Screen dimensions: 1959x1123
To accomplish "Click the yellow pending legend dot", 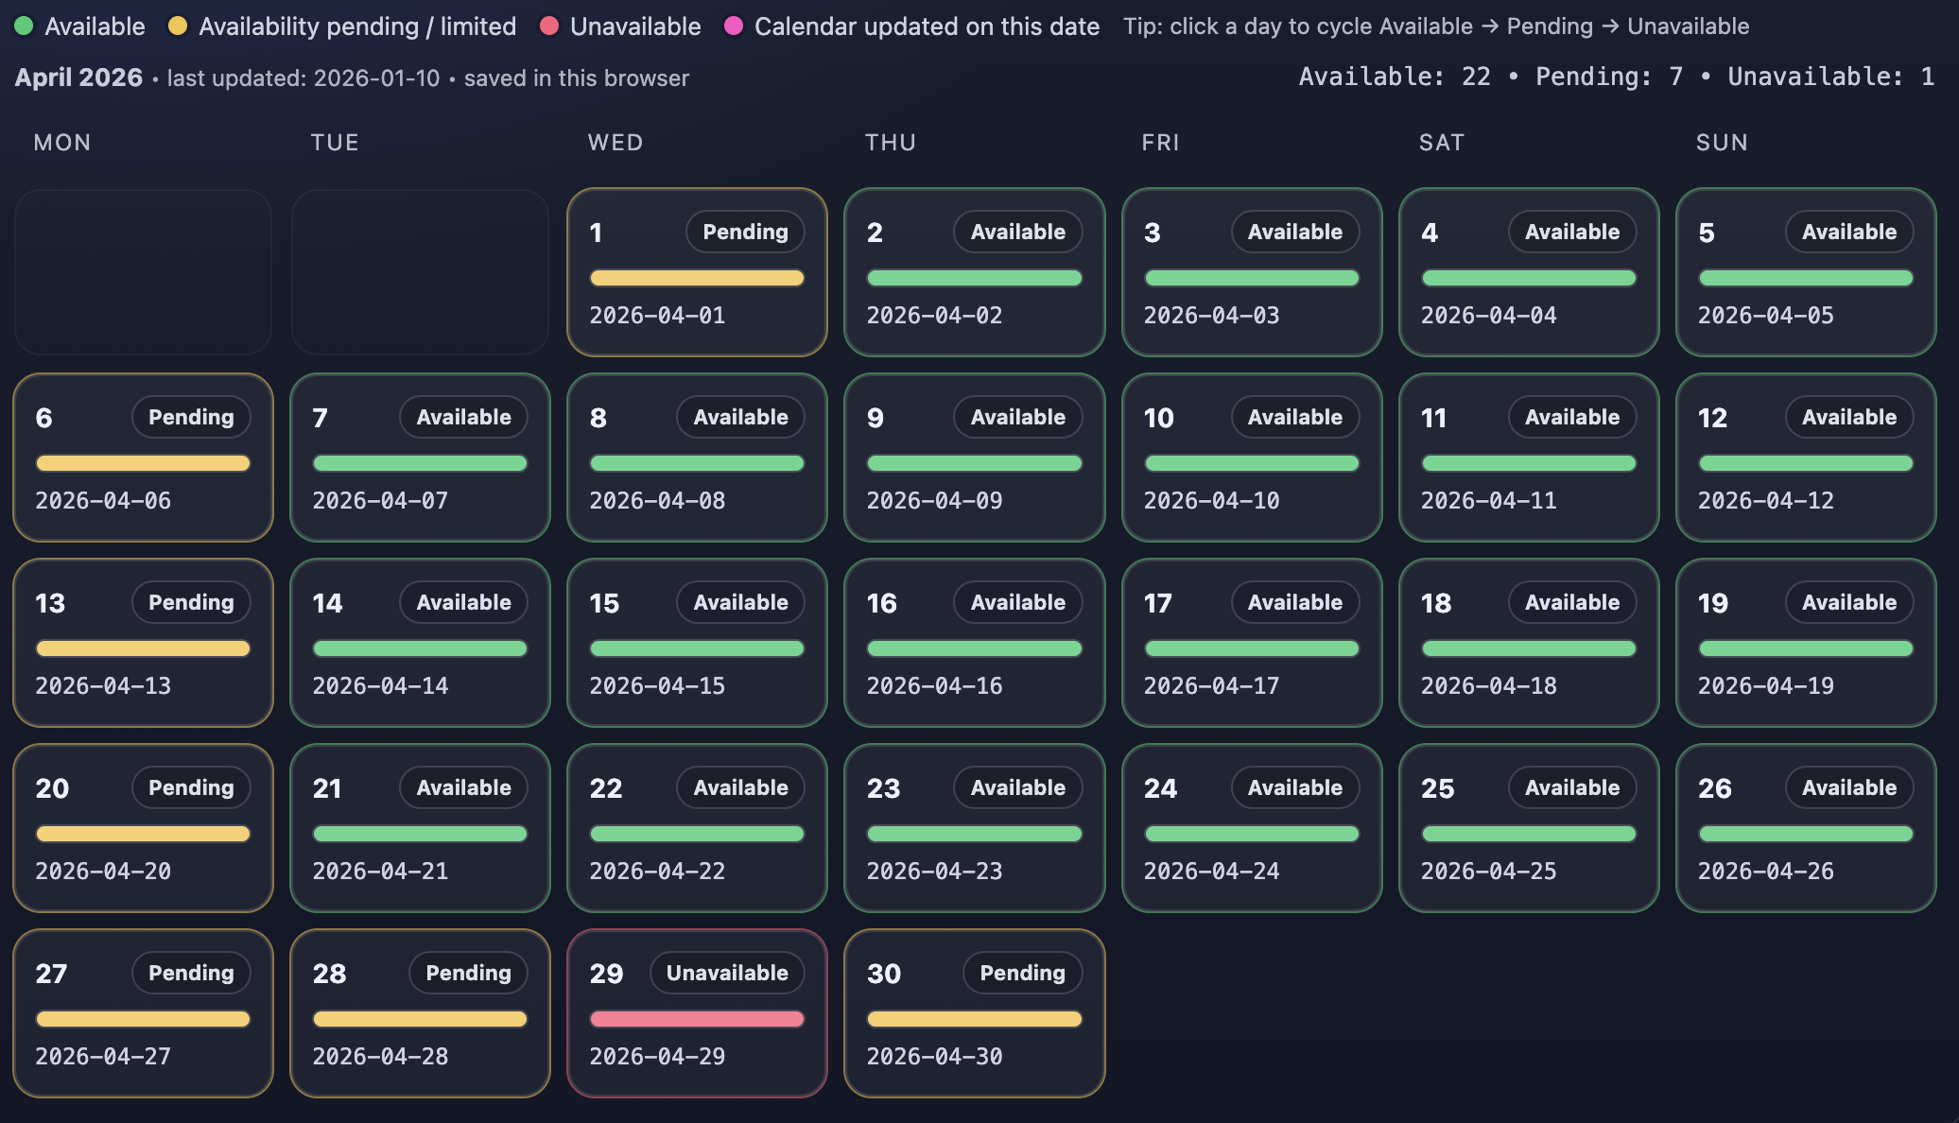I will [178, 26].
